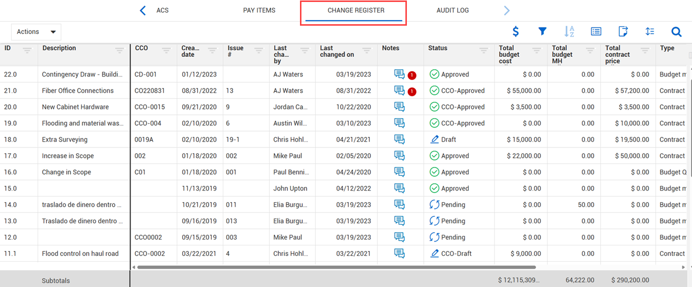
Task: Open notes icon for Extra Surveying row
Action: point(399,139)
